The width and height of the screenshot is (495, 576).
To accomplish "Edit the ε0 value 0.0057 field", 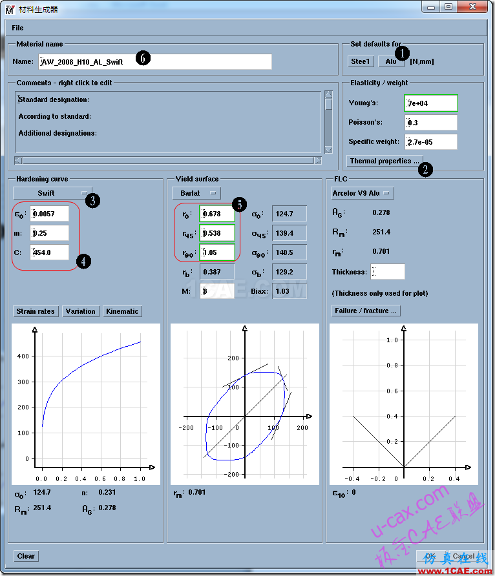I will click(x=49, y=214).
